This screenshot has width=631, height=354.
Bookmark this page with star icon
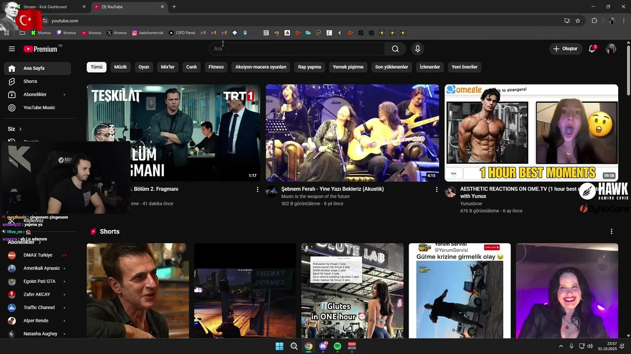pyautogui.click(x=578, y=21)
